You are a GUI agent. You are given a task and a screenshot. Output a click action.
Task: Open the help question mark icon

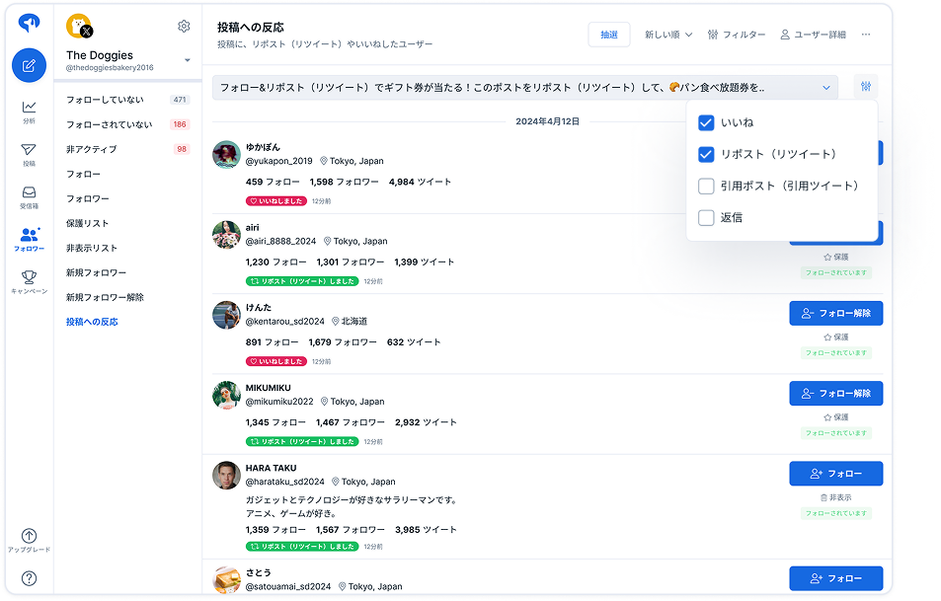pos(29,578)
